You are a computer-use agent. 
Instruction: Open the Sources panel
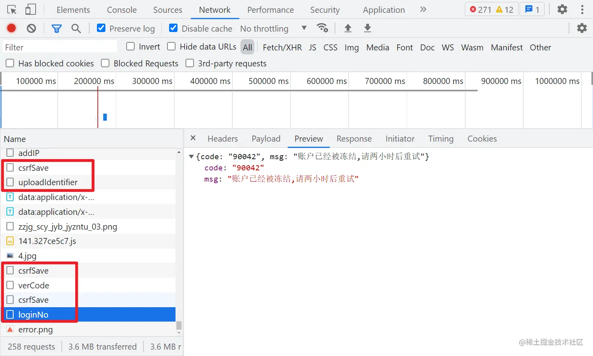pyautogui.click(x=167, y=10)
